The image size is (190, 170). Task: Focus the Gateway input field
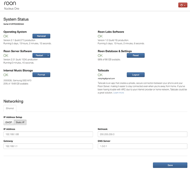48,146
